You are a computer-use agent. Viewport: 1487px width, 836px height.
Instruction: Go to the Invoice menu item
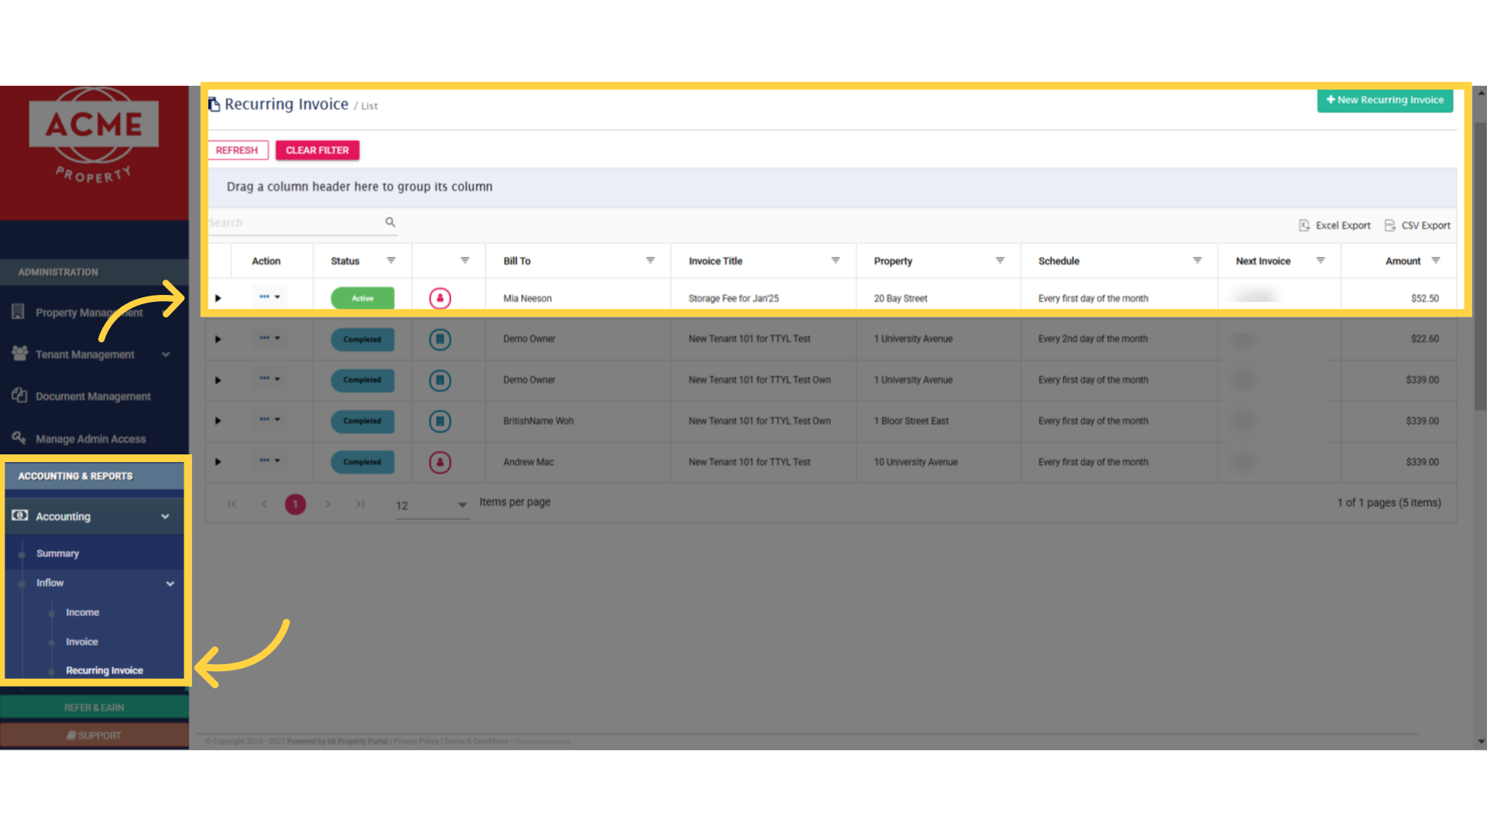tap(82, 642)
